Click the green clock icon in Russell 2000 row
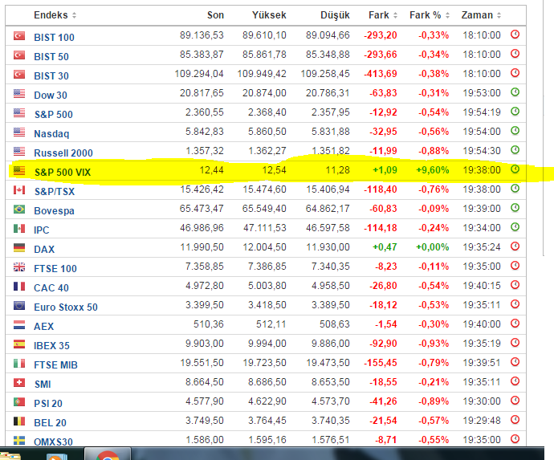The image size is (554, 460). click(x=515, y=150)
